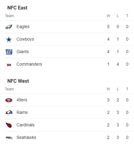Click the L column header in NFC West
The width and height of the screenshot is (134, 145).
click(118, 89)
